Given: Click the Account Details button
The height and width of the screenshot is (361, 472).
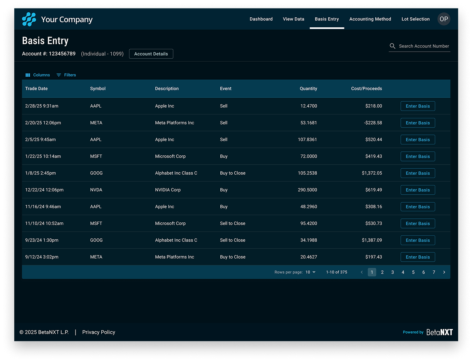Looking at the screenshot, I should point(151,54).
